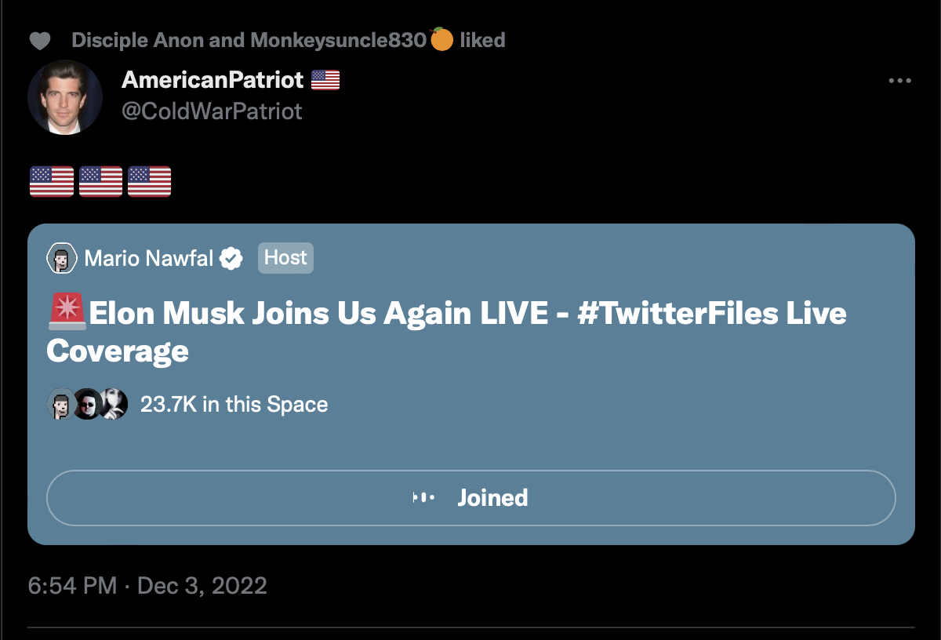Click the Mario Nawfal host name
This screenshot has width=941, height=640.
[x=149, y=258]
